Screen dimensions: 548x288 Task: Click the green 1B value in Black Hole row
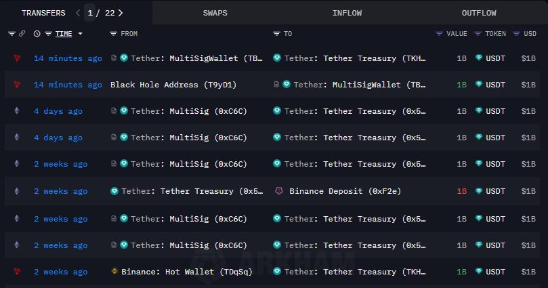click(461, 85)
